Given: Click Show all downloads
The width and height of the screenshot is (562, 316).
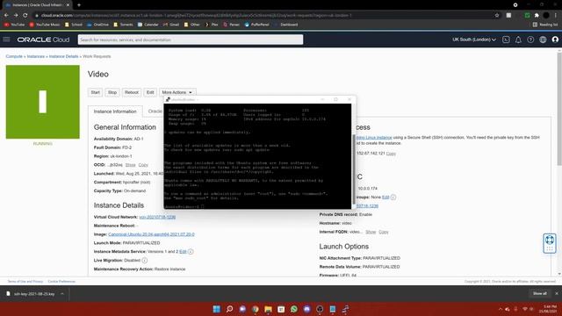Looking at the screenshot, I should coord(539,293).
